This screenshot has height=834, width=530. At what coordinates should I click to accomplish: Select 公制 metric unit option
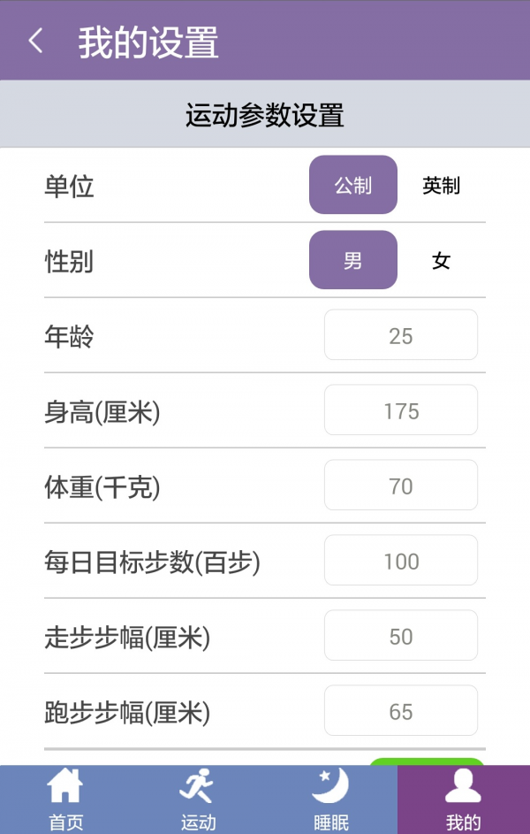(x=353, y=185)
